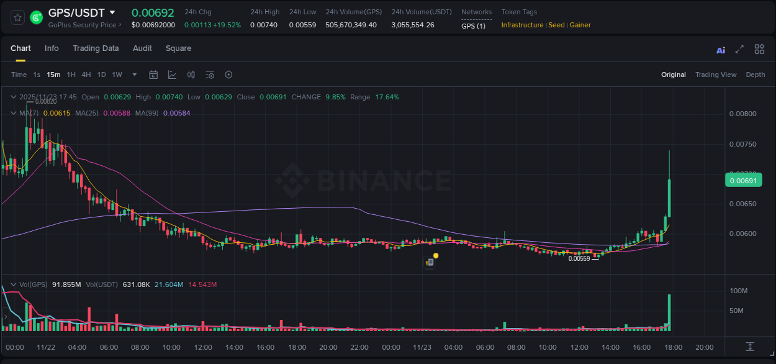Switch to the Depth chart view

click(756, 75)
